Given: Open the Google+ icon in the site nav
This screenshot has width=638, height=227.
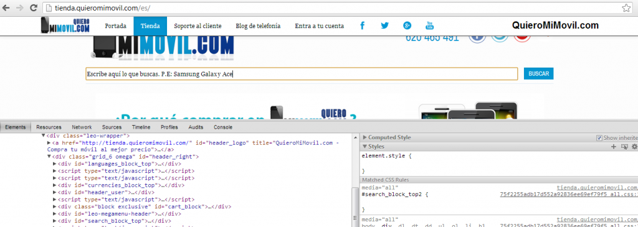Looking at the screenshot, I should point(407,25).
